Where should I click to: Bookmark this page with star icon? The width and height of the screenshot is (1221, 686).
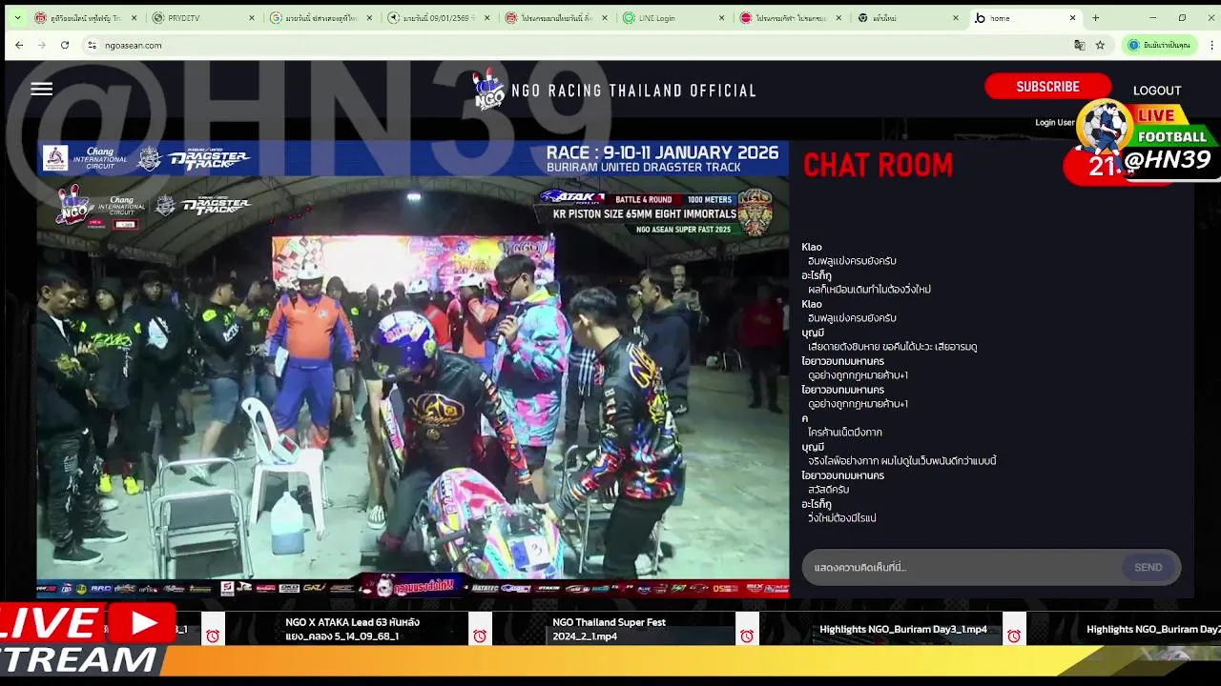pos(1100,45)
